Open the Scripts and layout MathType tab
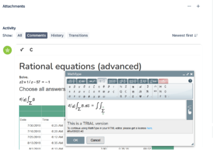 tap(122, 81)
